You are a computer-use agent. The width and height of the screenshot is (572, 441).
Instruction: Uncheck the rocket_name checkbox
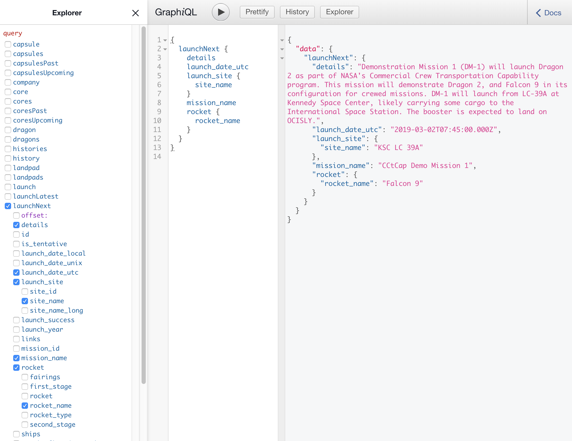[25, 406]
